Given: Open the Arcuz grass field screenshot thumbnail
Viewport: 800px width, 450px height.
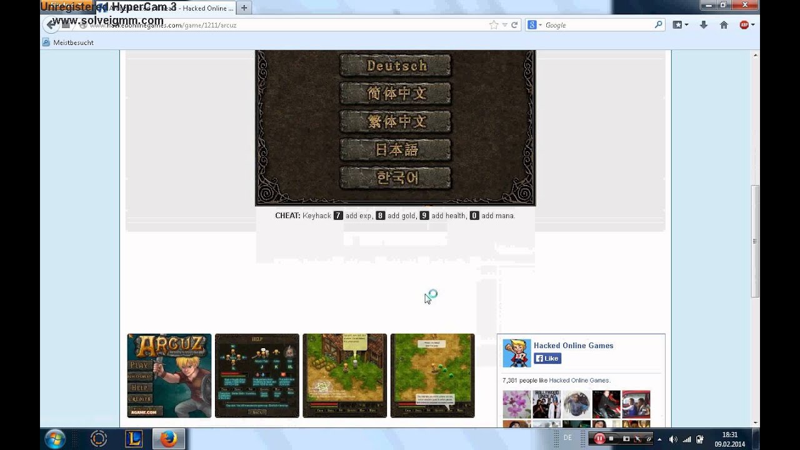Looking at the screenshot, I should click(x=432, y=376).
